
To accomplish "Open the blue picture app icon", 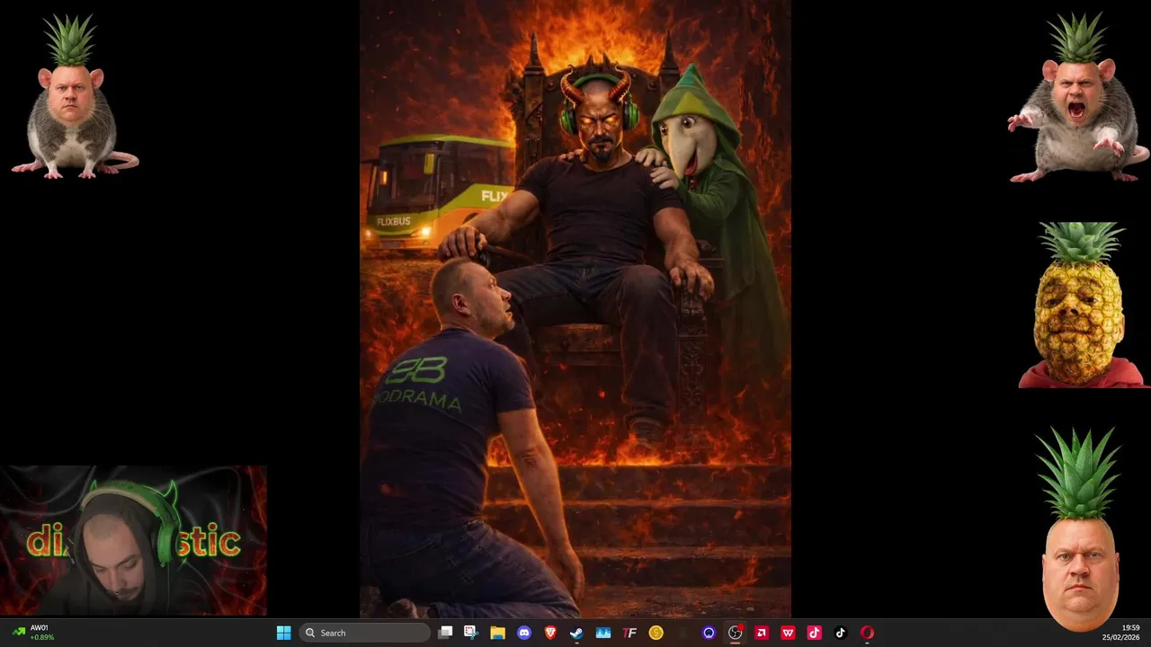I will coord(603,633).
